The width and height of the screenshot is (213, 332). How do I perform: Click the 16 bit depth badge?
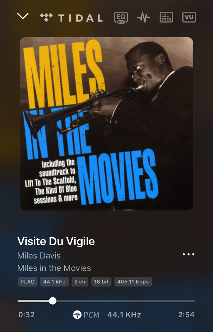pos(101,282)
